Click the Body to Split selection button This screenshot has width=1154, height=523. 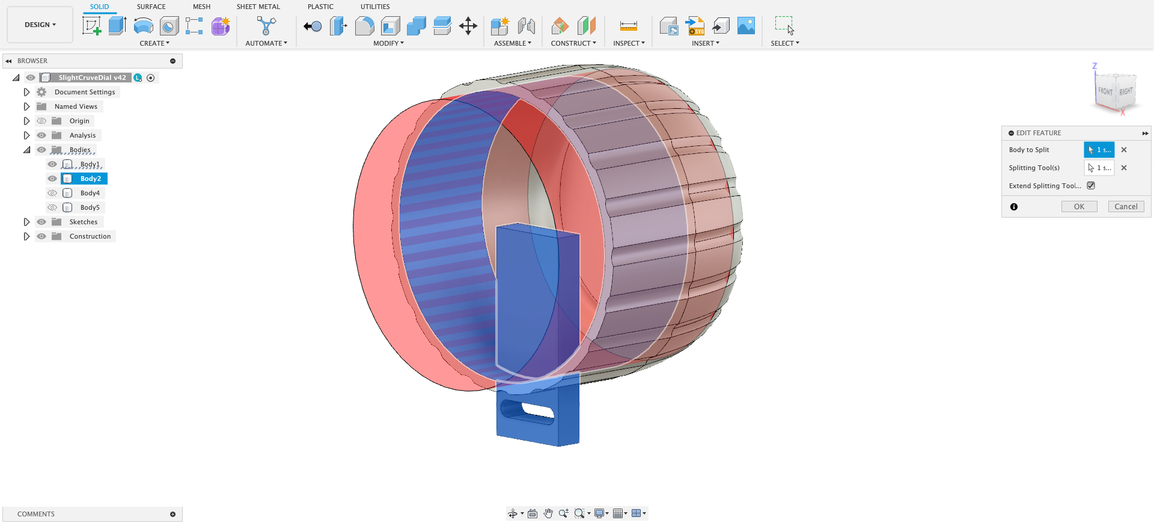1099,150
